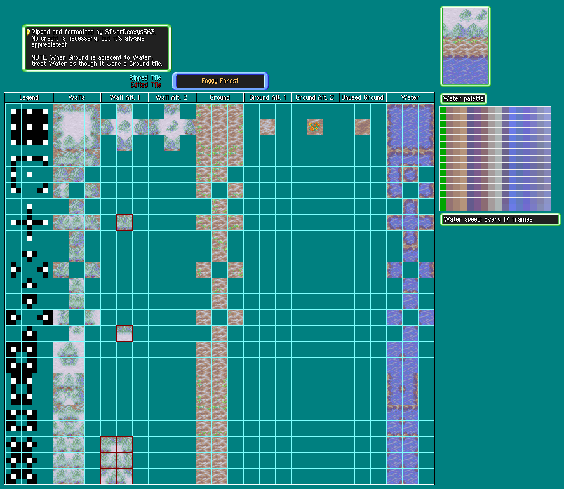Click the center tile of the top Water block
This screenshot has height=489, width=564.
tap(410, 127)
